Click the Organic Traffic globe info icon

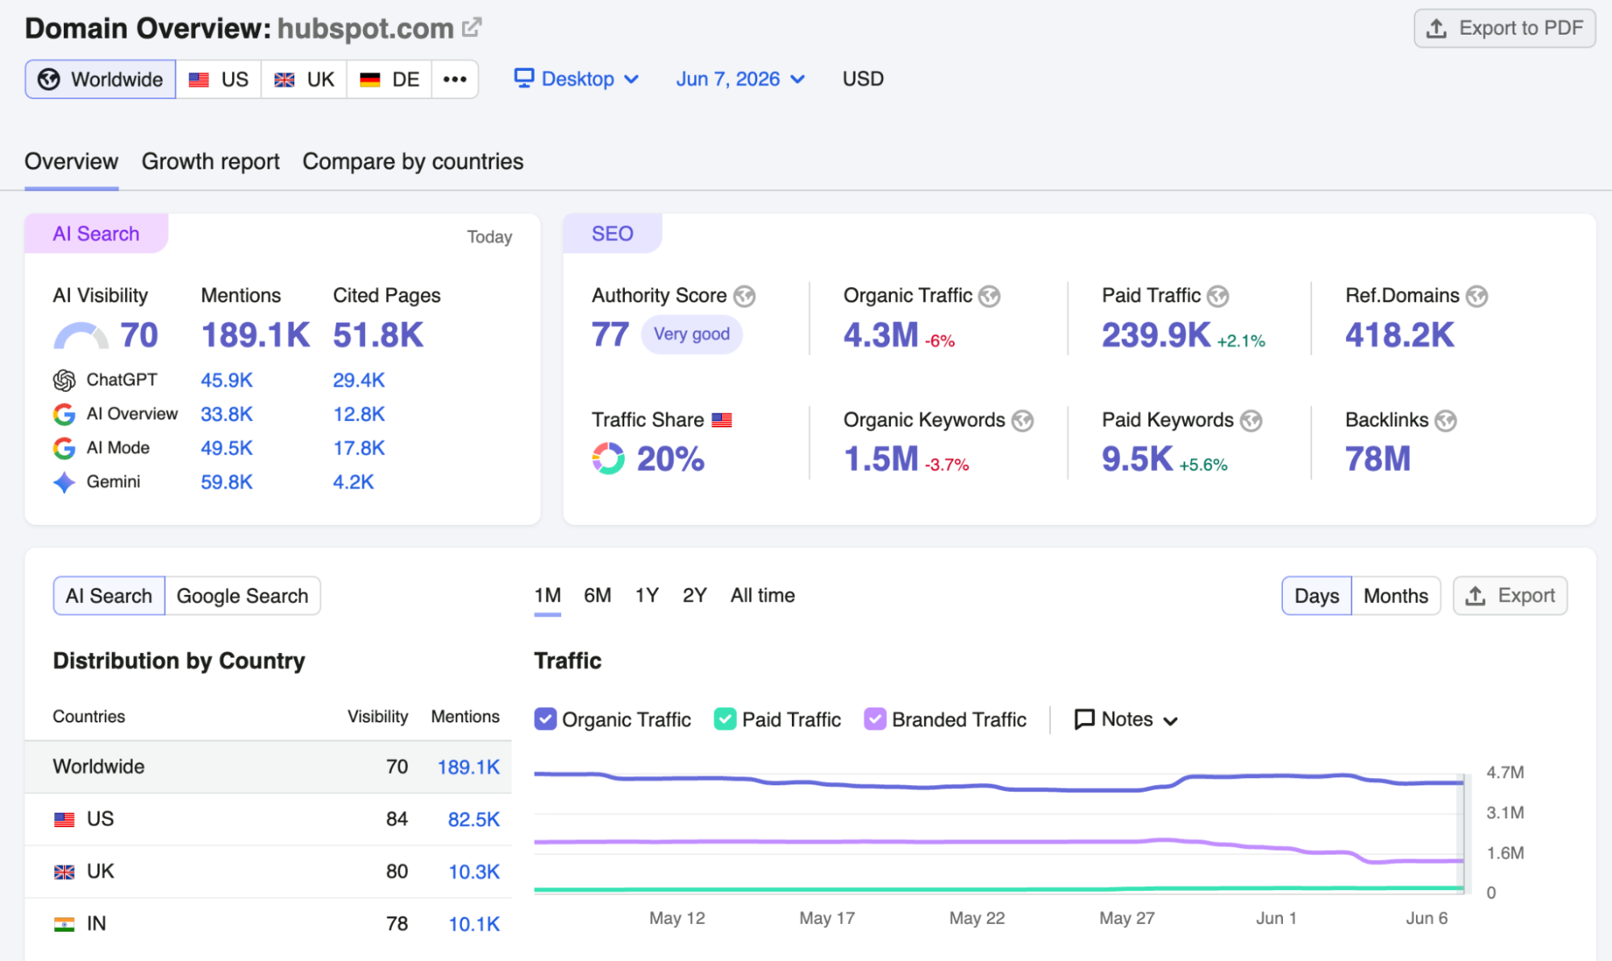pos(989,297)
